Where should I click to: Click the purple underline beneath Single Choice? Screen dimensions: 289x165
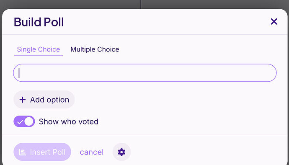pos(39,56)
